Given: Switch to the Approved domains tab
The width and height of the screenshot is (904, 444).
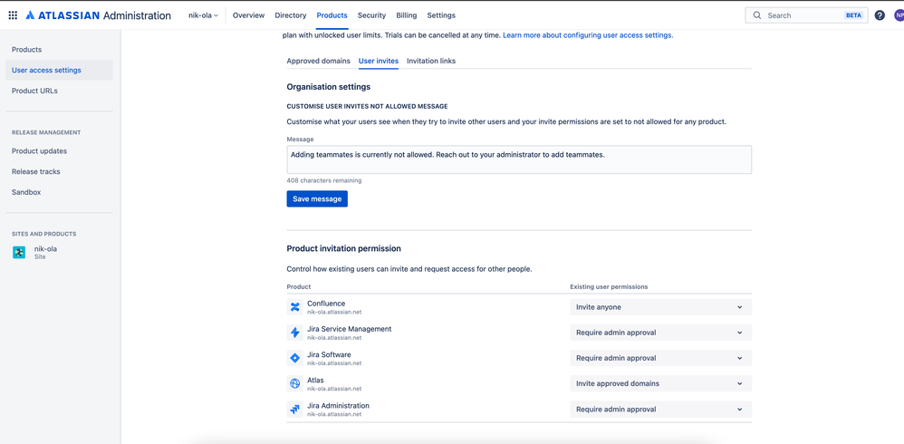Looking at the screenshot, I should click(318, 61).
